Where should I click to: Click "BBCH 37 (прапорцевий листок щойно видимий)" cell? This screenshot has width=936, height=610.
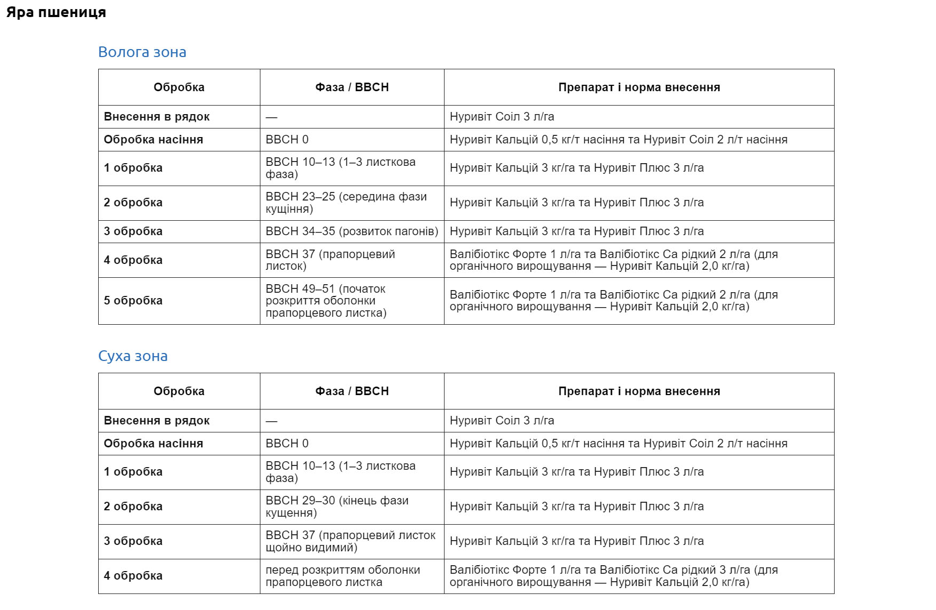point(352,542)
